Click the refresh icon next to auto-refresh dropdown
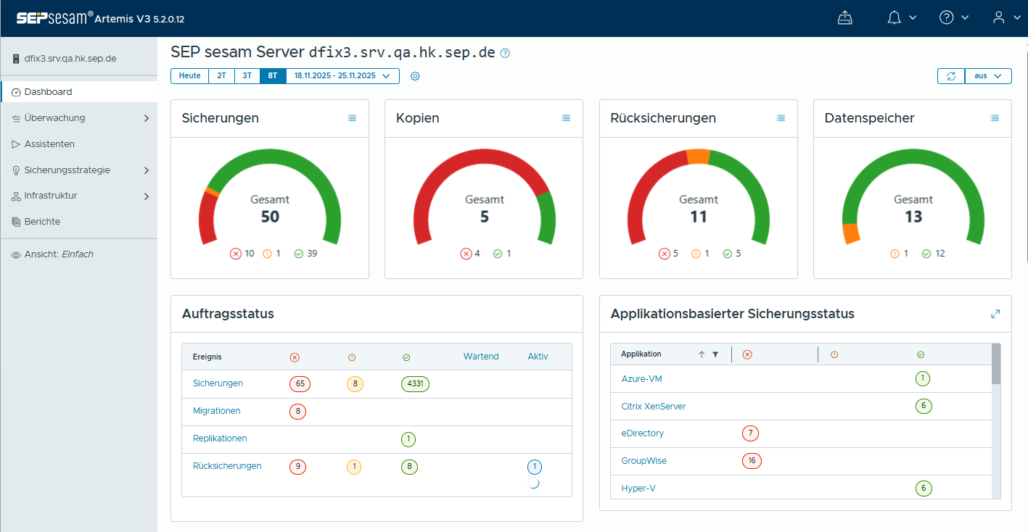1028x532 pixels. point(950,75)
